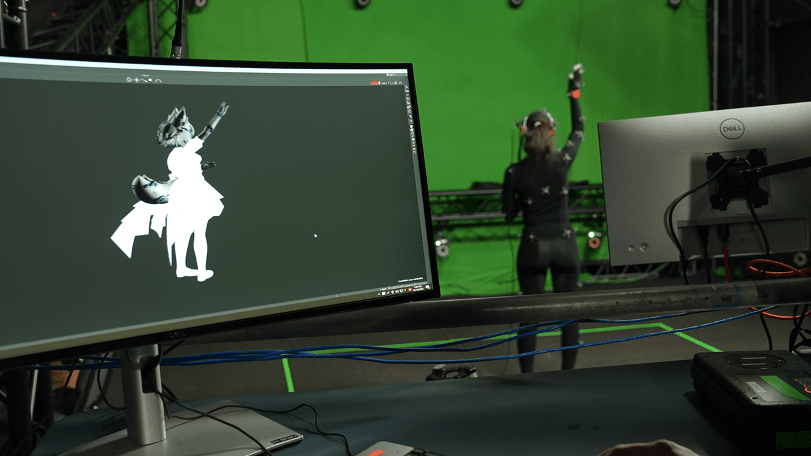
Task: Toggle live recording with the red capture control
Action: coord(375,82)
